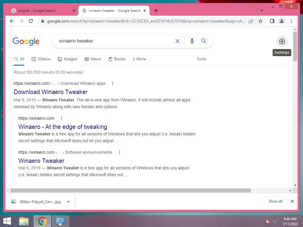Expand the More search filters menu
This screenshot has height=227, width=303.
(140, 59)
